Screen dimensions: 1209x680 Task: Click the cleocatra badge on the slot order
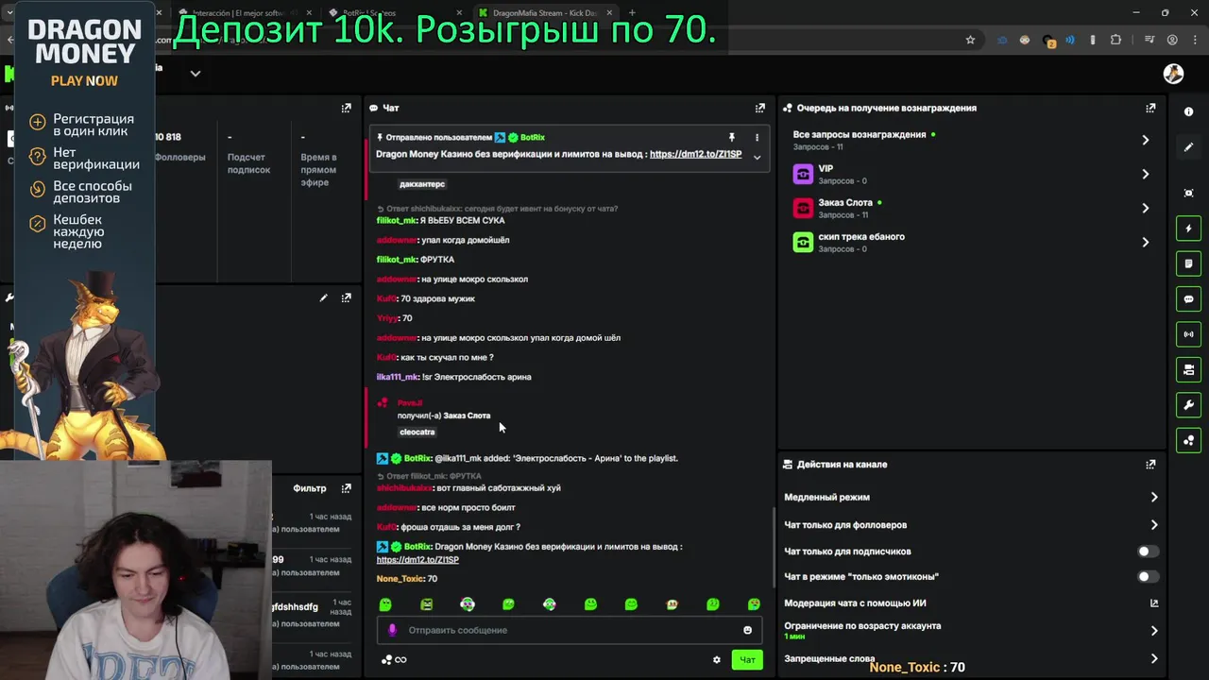coord(417,432)
